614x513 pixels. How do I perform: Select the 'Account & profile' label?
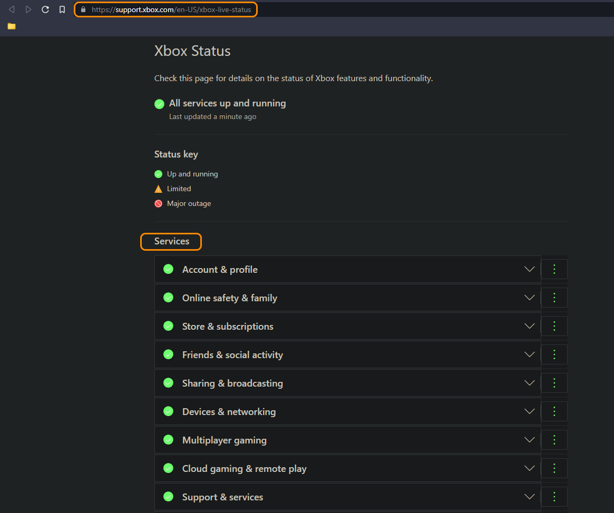pos(220,270)
